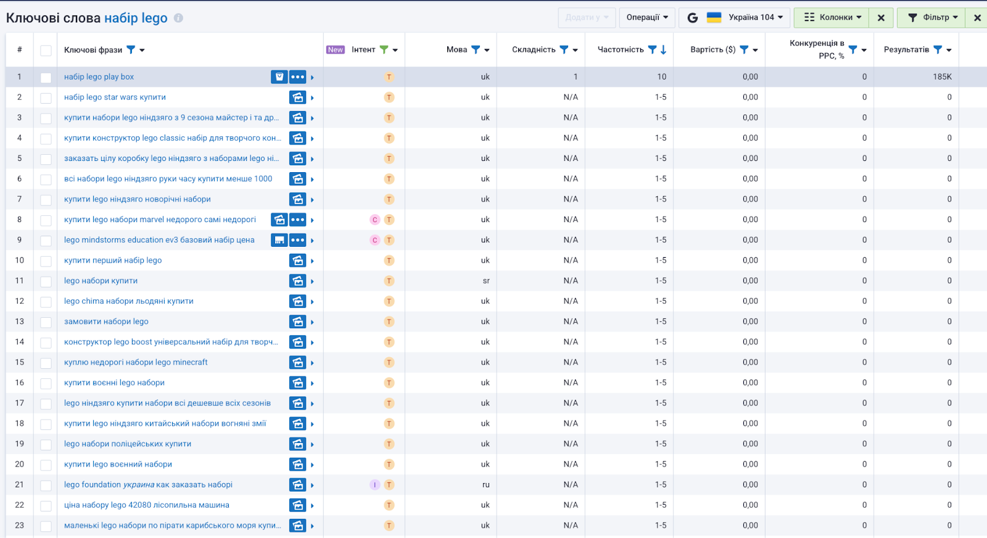987x538 pixels.
Task: Click the sort arrow in 'Частотність' column
Action: [663, 50]
